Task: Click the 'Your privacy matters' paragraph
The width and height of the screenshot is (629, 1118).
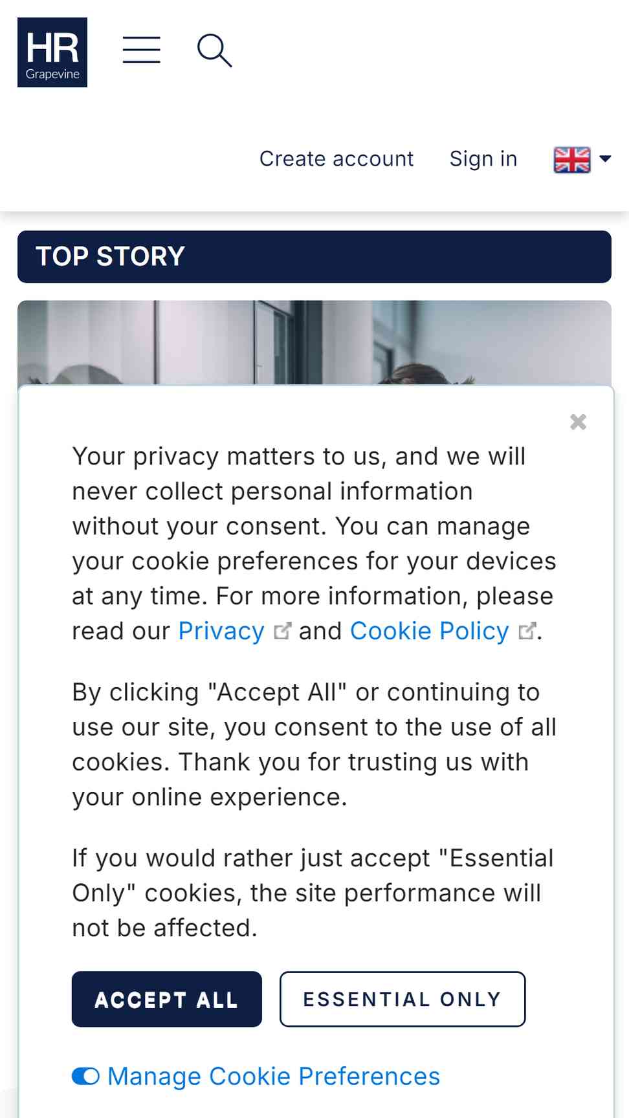Action: coord(314,543)
